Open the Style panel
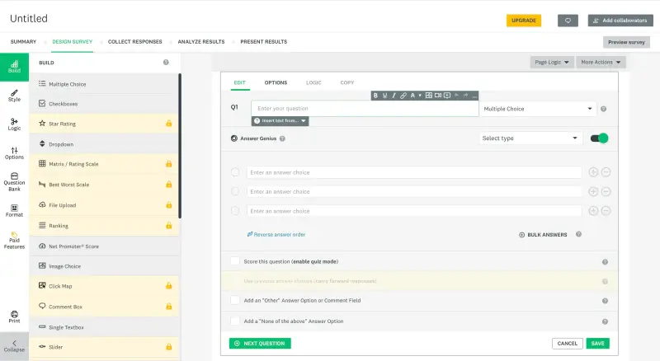Image resolution: width=660 pixels, height=361 pixels. point(14,96)
